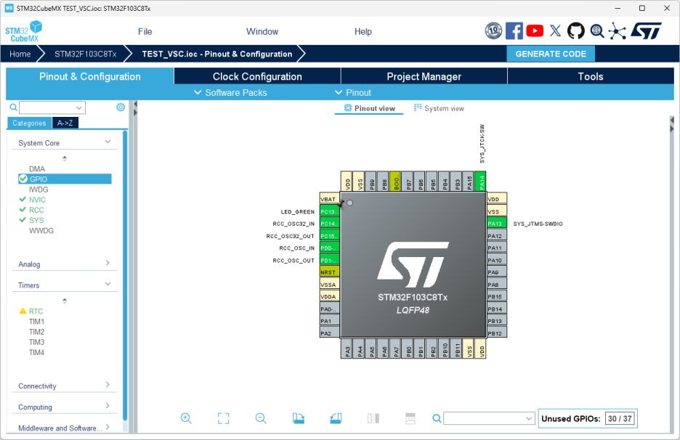Rotate chip clockwise using toolbar icon
Viewport: 680px width, 440px height.
(299, 418)
